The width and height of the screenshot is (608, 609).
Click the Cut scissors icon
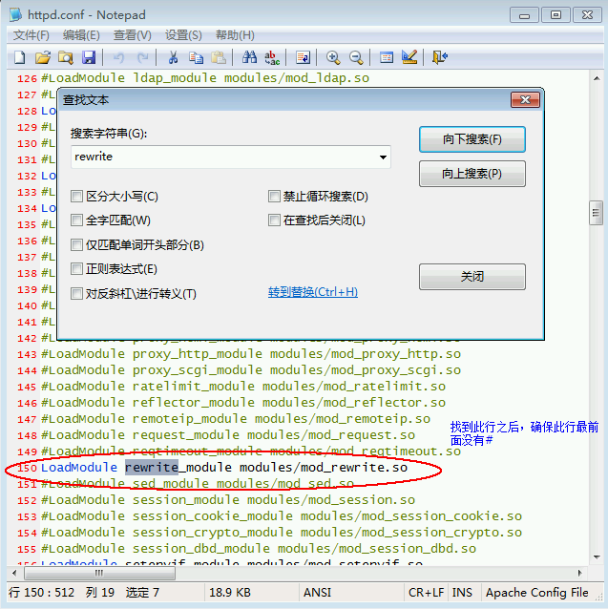point(173,57)
